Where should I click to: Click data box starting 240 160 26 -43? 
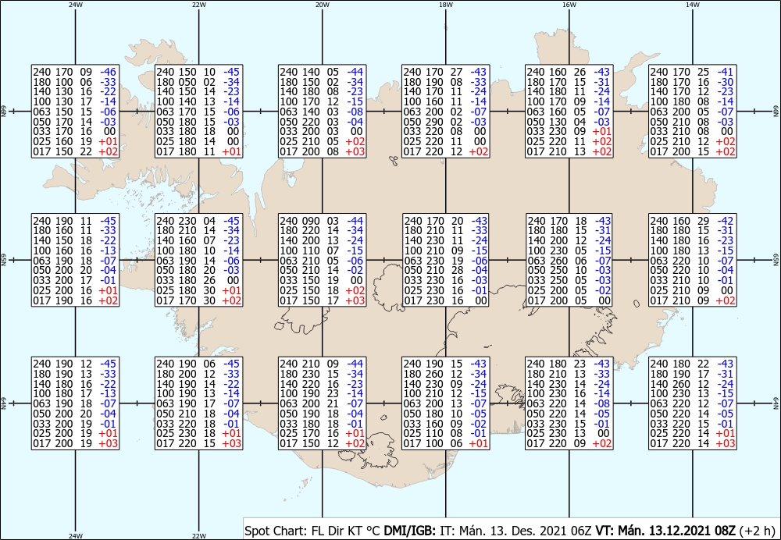pyautogui.click(x=569, y=112)
